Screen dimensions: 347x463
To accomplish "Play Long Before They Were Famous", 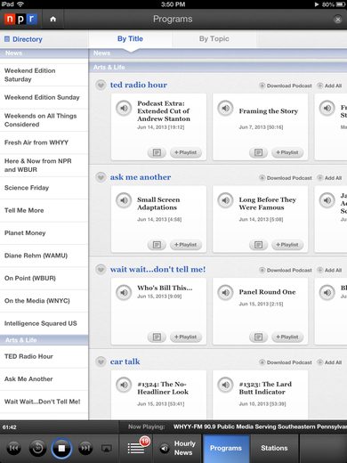I will 226,200.
